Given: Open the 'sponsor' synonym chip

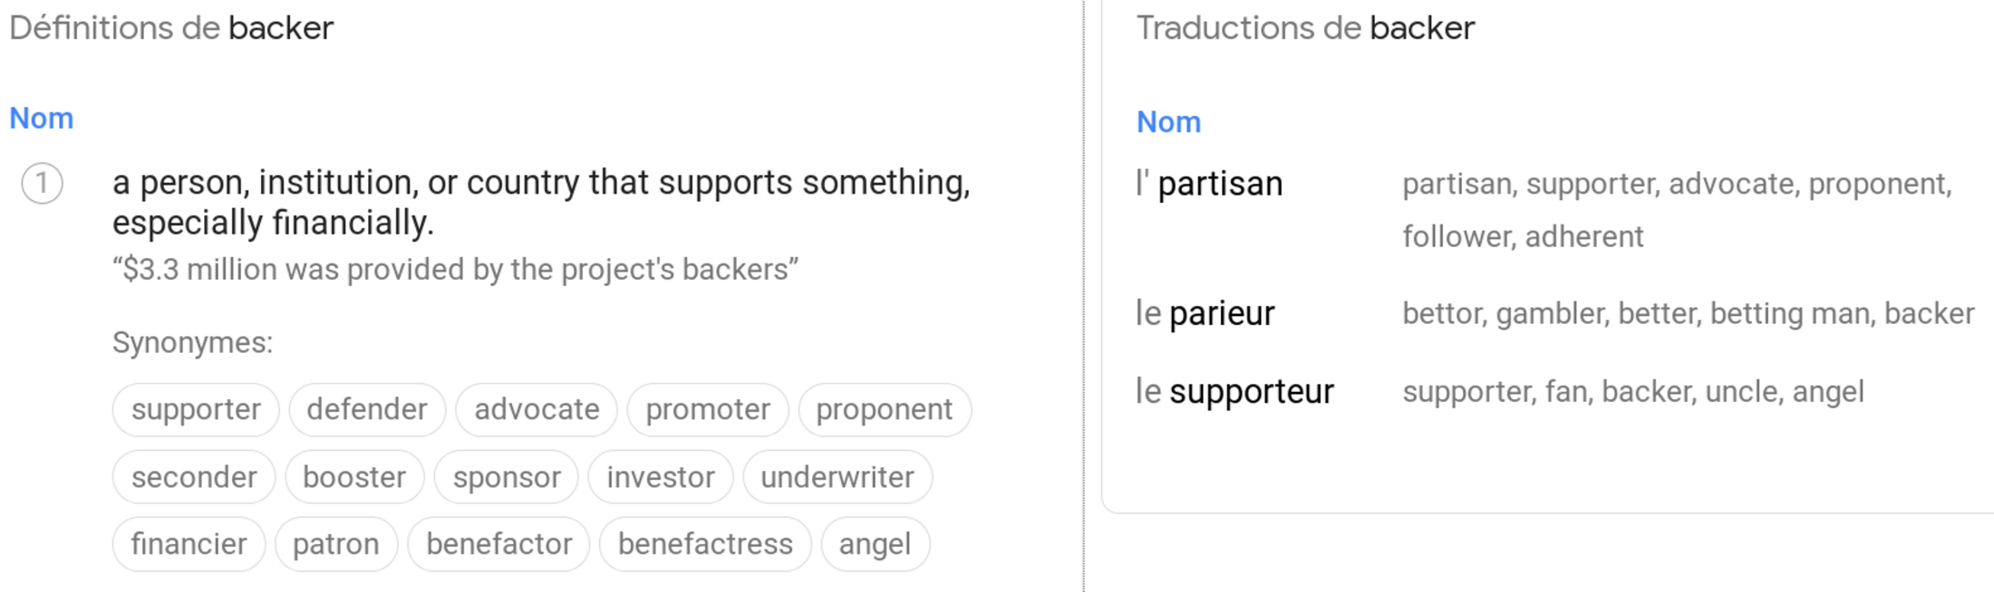Looking at the screenshot, I should coord(507,477).
